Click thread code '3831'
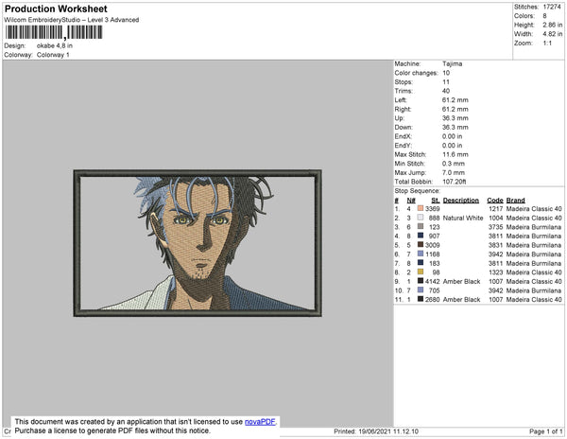 pos(496,245)
